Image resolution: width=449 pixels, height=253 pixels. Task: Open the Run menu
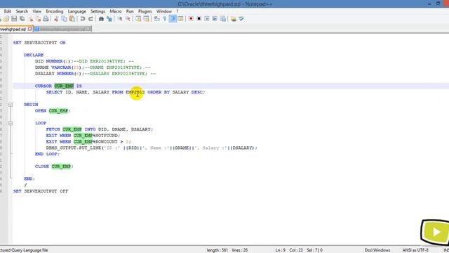(x=130, y=11)
